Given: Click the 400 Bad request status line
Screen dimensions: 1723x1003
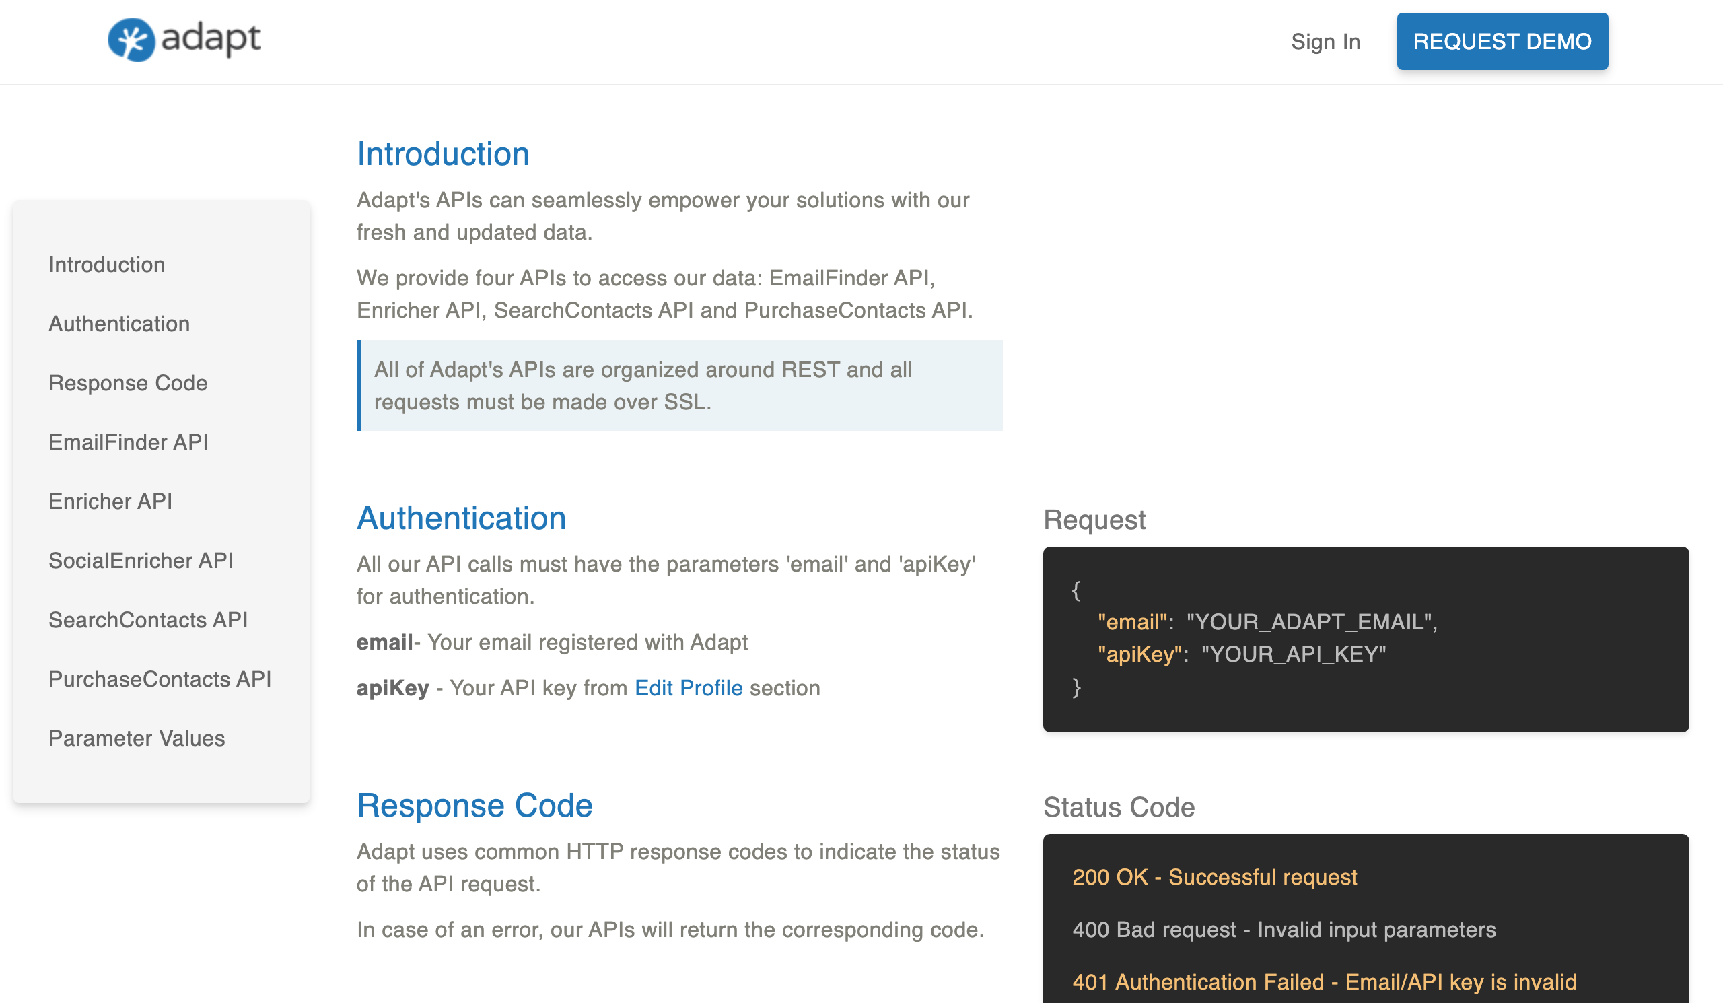Looking at the screenshot, I should point(1284,930).
